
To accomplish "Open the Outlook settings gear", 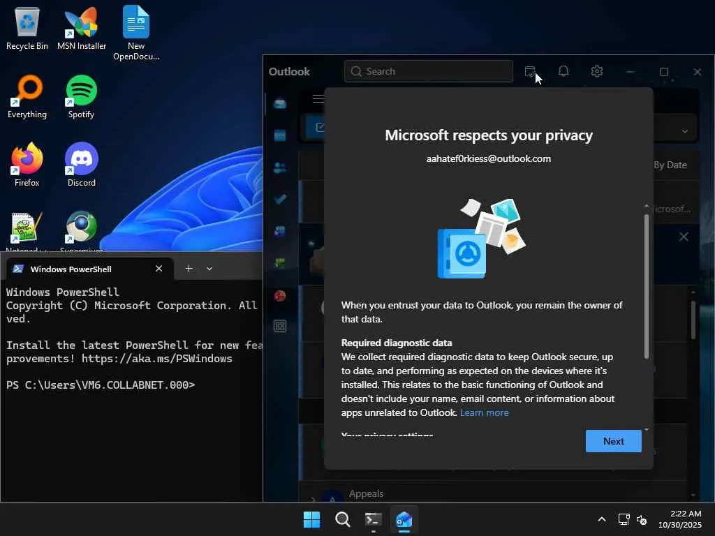I will 597,71.
